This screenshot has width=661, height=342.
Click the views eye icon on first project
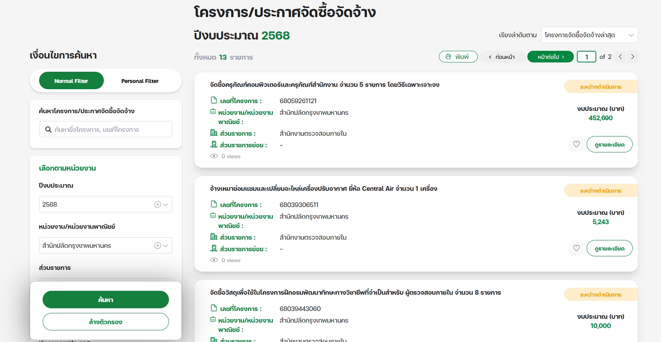[x=214, y=156]
